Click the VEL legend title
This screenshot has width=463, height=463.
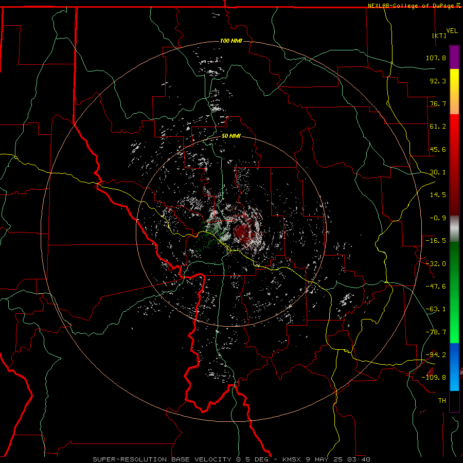[x=452, y=31]
